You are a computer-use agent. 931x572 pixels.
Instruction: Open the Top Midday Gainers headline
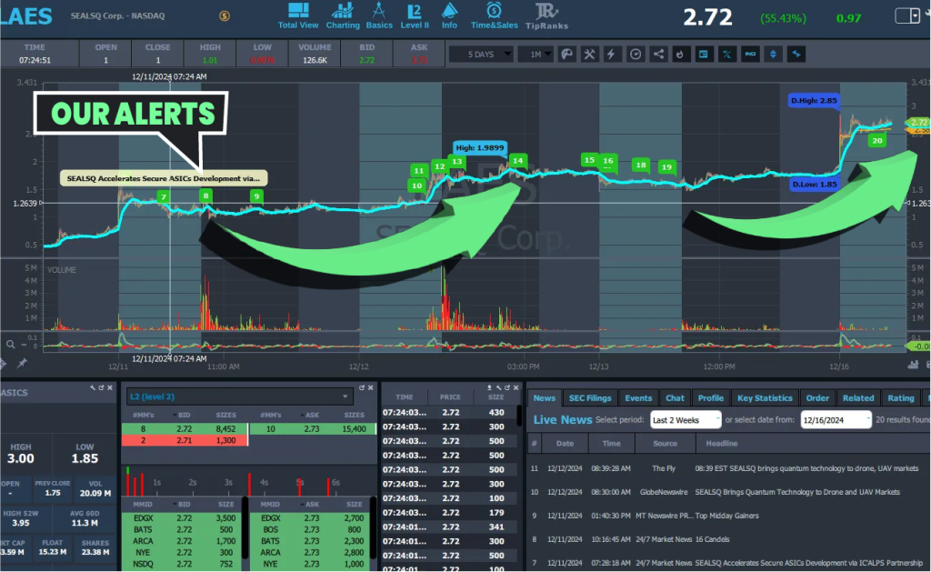tap(726, 516)
